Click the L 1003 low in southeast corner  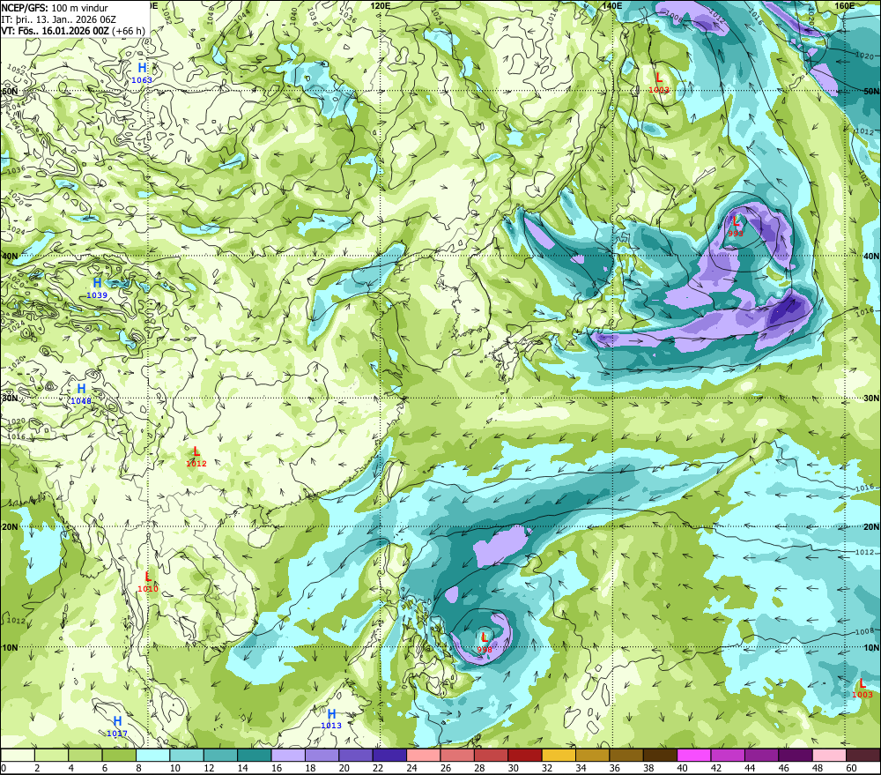coord(862,689)
